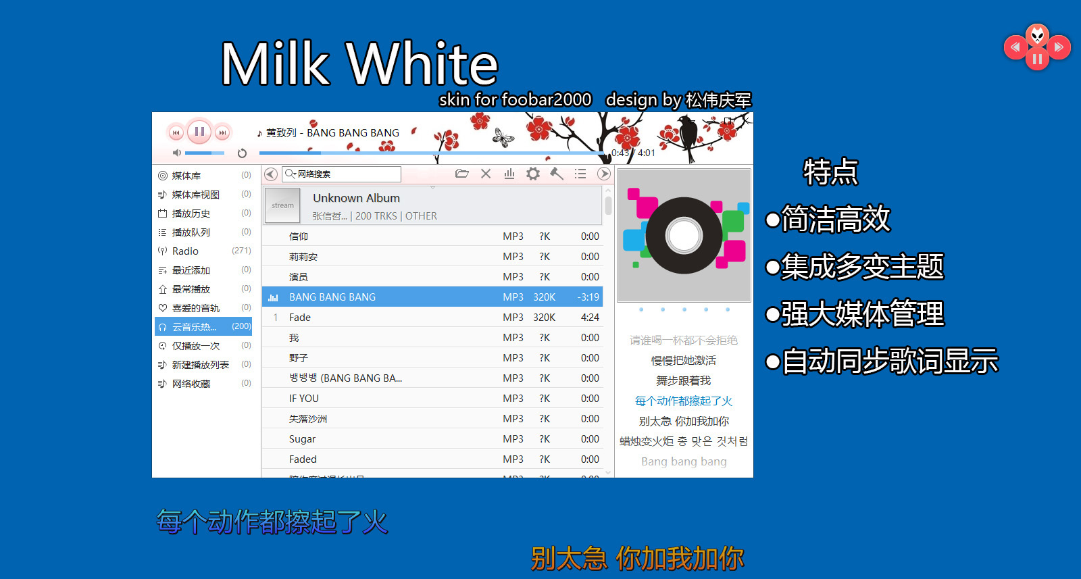
Task: Open 最近添加 in the sidebar
Action: click(x=204, y=270)
